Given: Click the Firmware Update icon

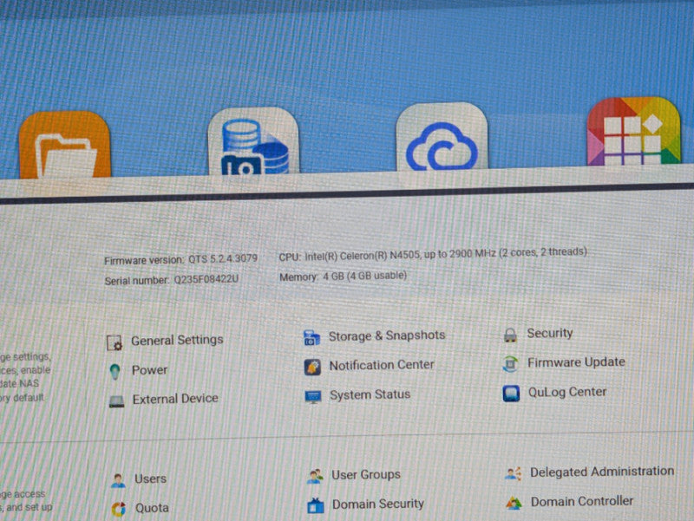Looking at the screenshot, I should tap(510, 364).
